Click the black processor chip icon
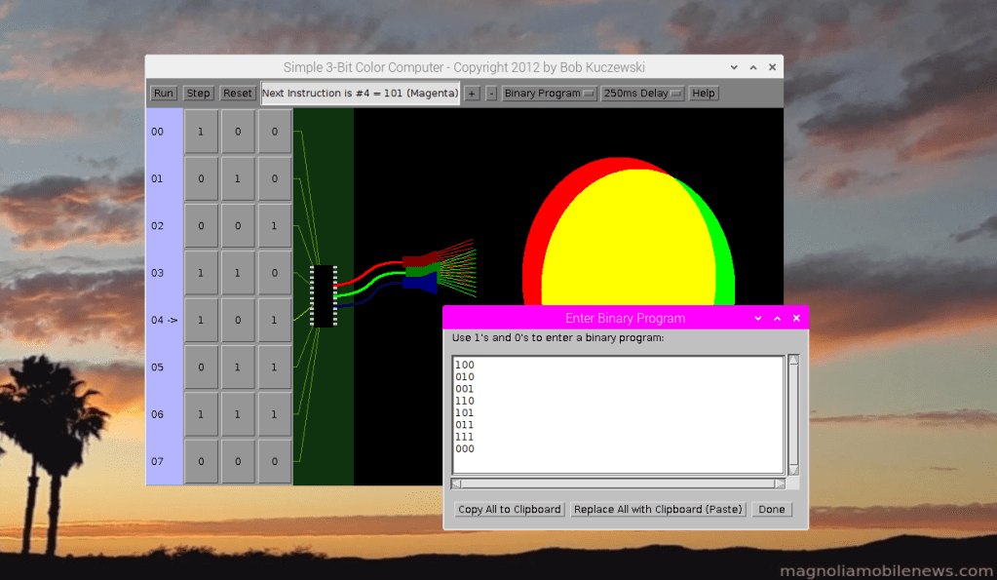The image size is (997, 580). point(323,295)
